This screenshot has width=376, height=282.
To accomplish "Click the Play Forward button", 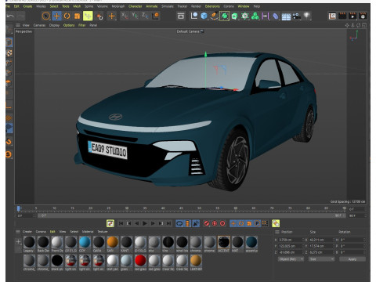I will click(x=145, y=223).
